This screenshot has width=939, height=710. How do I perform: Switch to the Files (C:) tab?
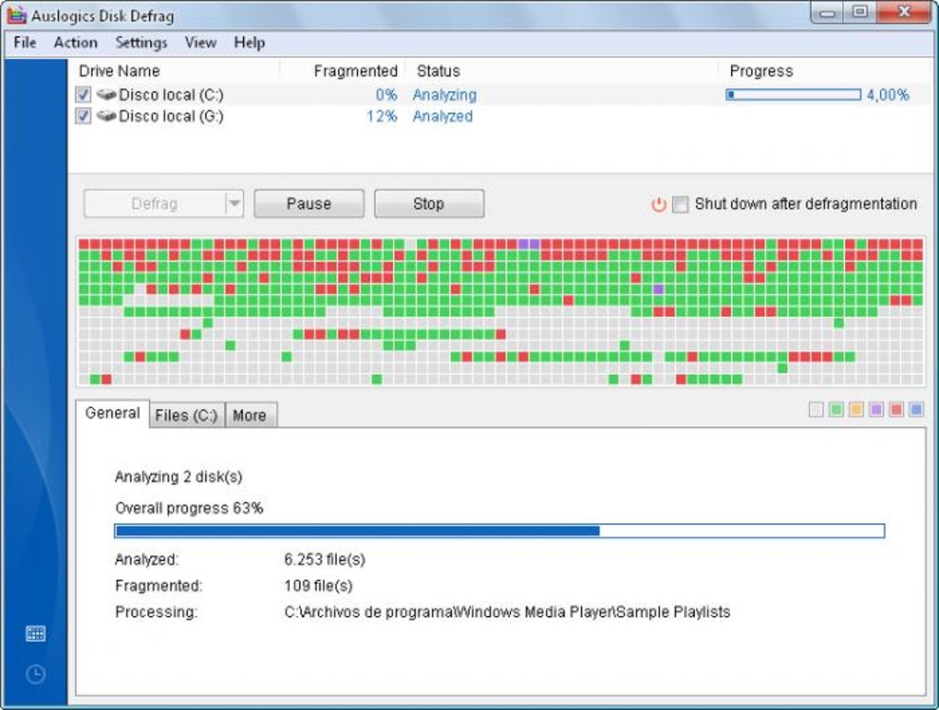pyautogui.click(x=186, y=415)
